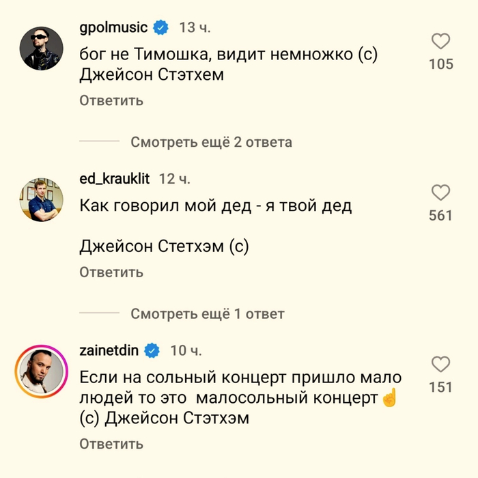View zainetdin's story via ringed avatar
The height and width of the screenshot is (478, 478).
pyautogui.click(x=39, y=373)
